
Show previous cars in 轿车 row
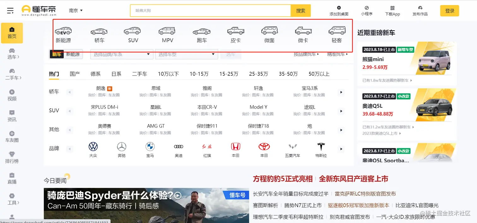tap(70, 92)
